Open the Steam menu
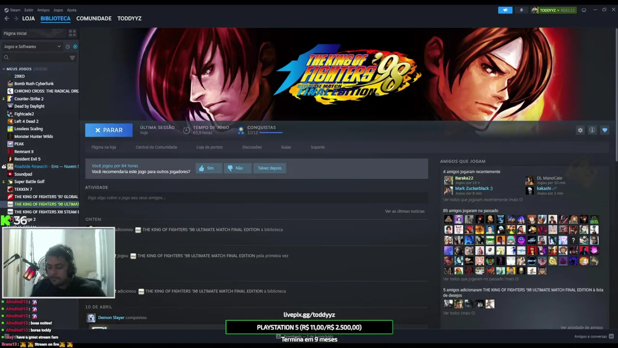 tap(13, 10)
